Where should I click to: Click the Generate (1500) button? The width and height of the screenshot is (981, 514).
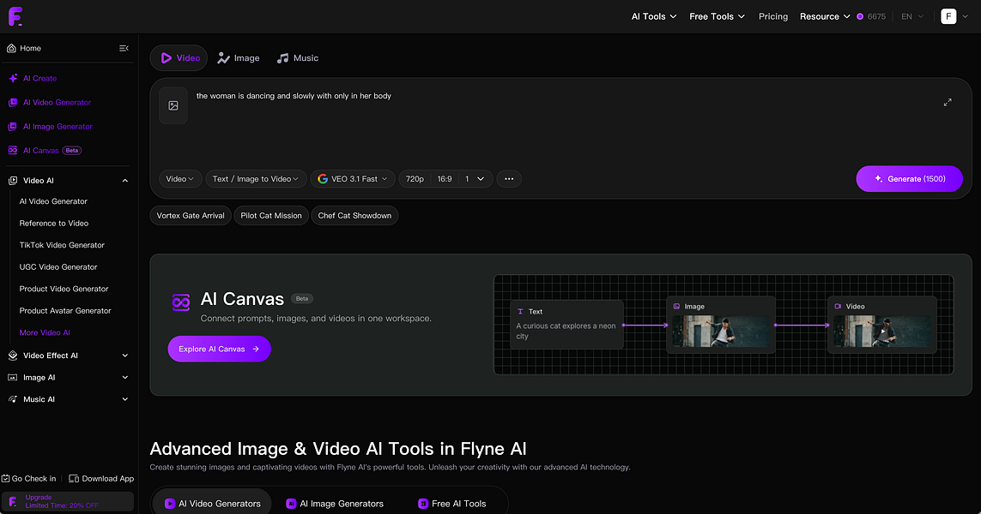[x=909, y=179]
